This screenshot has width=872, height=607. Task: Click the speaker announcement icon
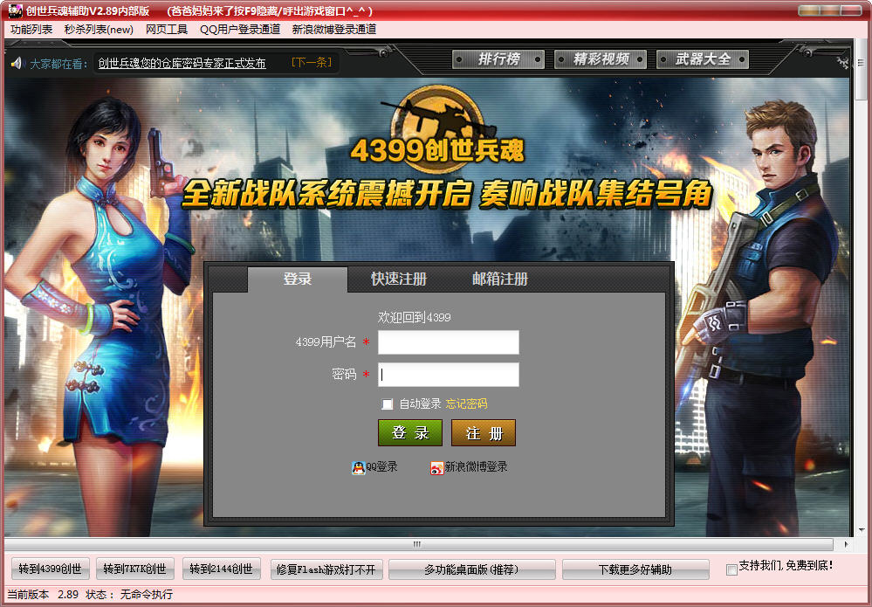click(x=17, y=64)
